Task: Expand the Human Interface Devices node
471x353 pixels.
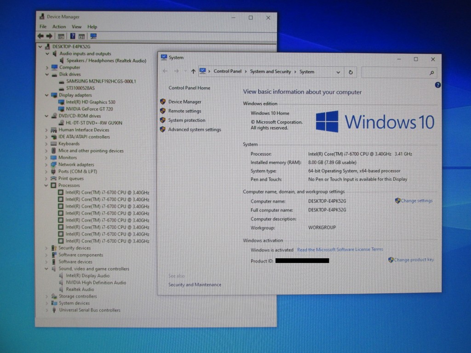Action: tap(46, 130)
